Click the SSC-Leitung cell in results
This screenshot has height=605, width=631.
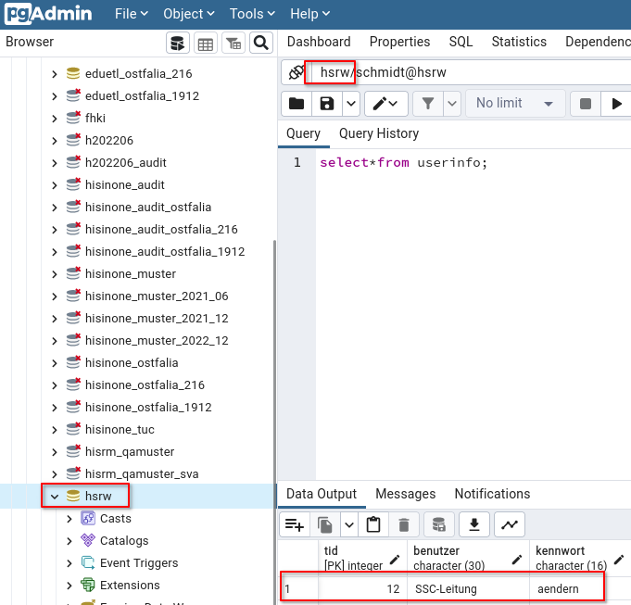pyautogui.click(x=446, y=589)
